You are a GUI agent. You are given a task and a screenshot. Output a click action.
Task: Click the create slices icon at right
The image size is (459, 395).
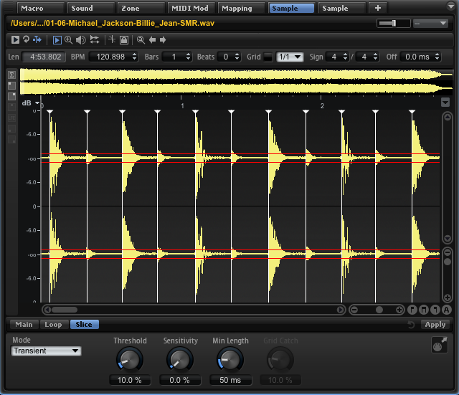(439, 347)
